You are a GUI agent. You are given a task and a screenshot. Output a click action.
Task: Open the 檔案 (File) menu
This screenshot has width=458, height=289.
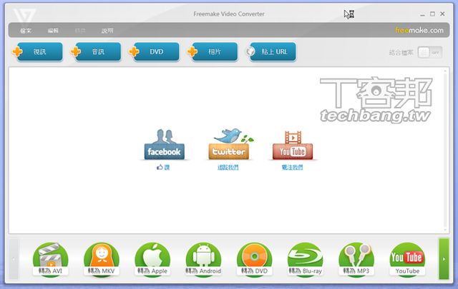coord(26,31)
